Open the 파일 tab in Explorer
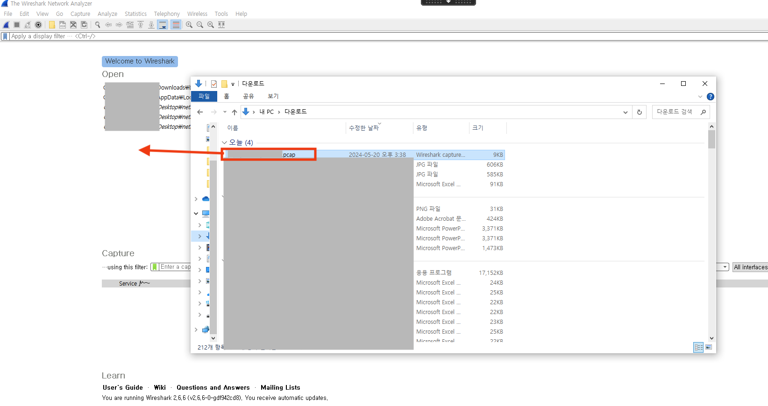The height and width of the screenshot is (406, 768). tap(204, 96)
